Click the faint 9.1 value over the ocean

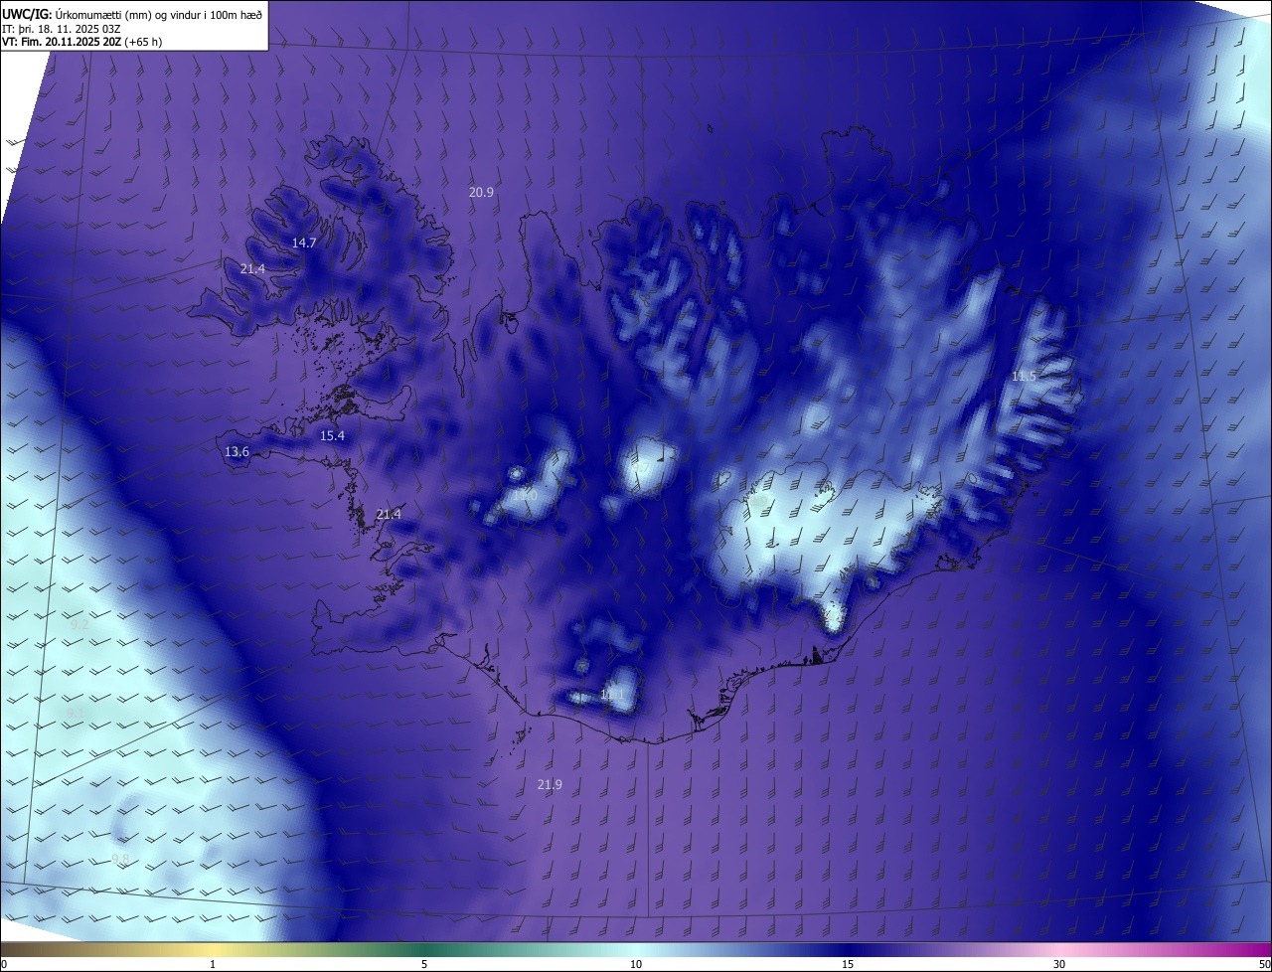(x=77, y=713)
